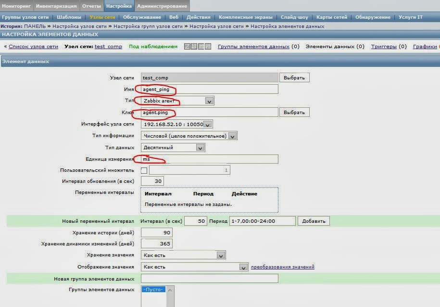Click the JMX availability status icon
The image size is (440, 307).
click(x=208, y=46)
